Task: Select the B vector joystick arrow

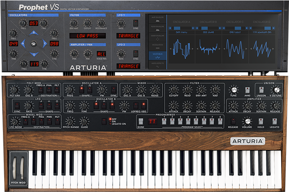Action: [x=34, y=33]
